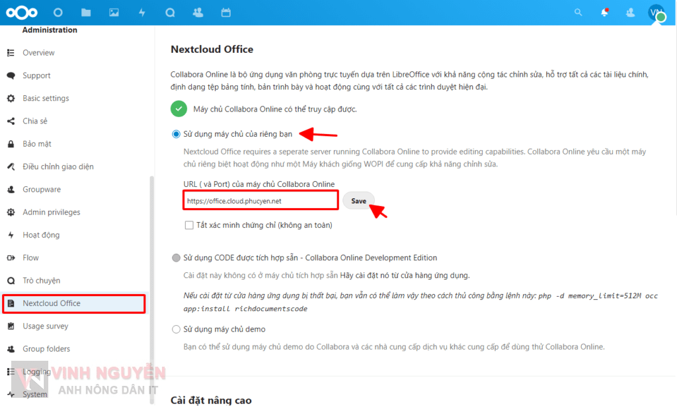Click the Collabora Online server URL field
Screen dimensions: 677x409
[261, 201]
